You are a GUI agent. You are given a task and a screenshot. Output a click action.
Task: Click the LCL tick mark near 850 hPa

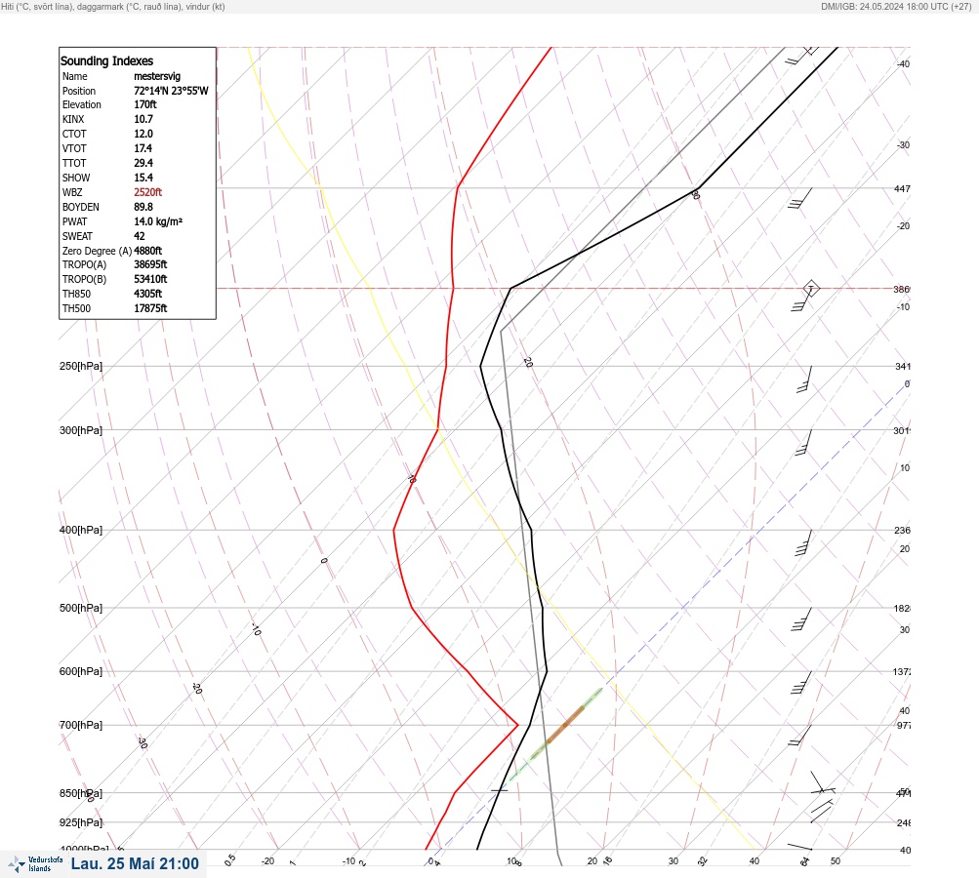click(499, 790)
